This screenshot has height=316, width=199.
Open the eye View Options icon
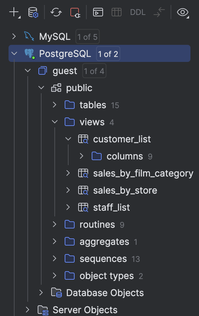click(x=183, y=12)
